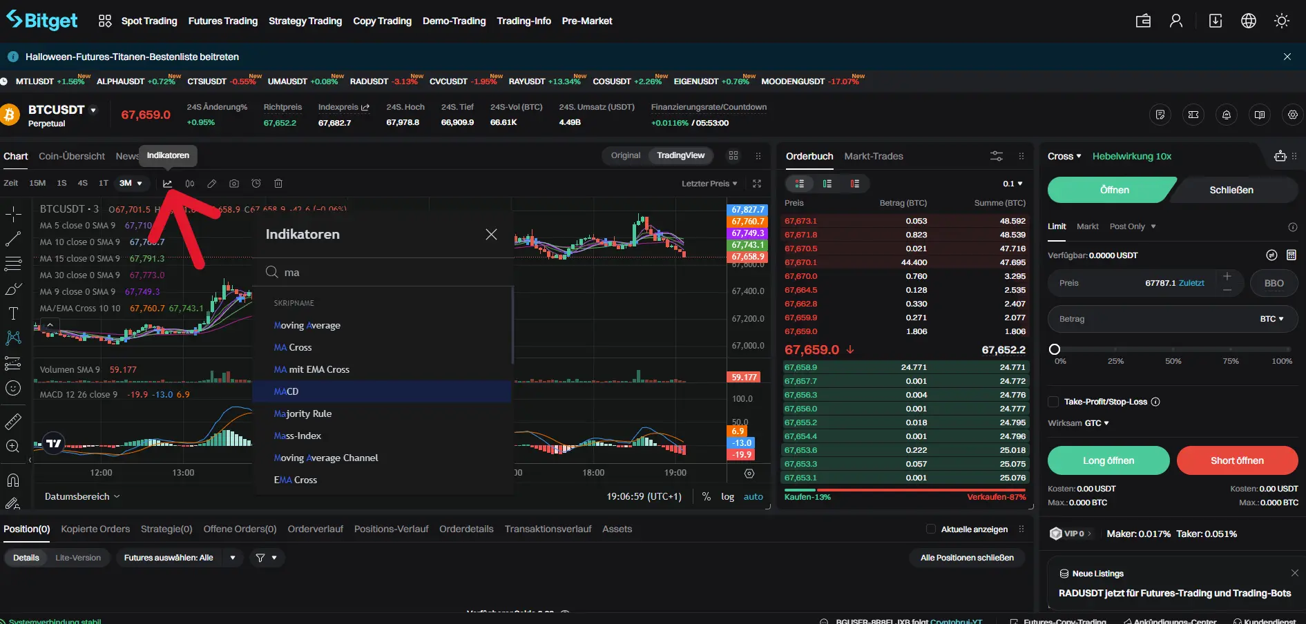
Task: Click the compare symbols icon in chart toolbar
Action: click(x=189, y=184)
